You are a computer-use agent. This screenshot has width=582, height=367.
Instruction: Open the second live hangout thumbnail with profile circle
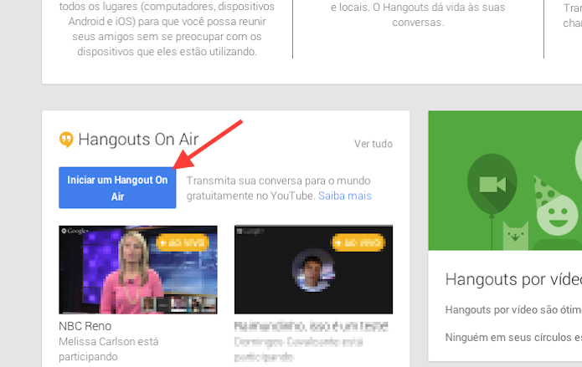(314, 269)
